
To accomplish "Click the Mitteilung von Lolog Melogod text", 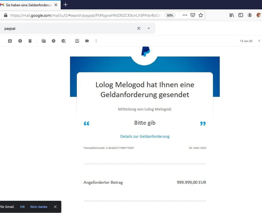I will pyautogui.click(x=145, y=109).
